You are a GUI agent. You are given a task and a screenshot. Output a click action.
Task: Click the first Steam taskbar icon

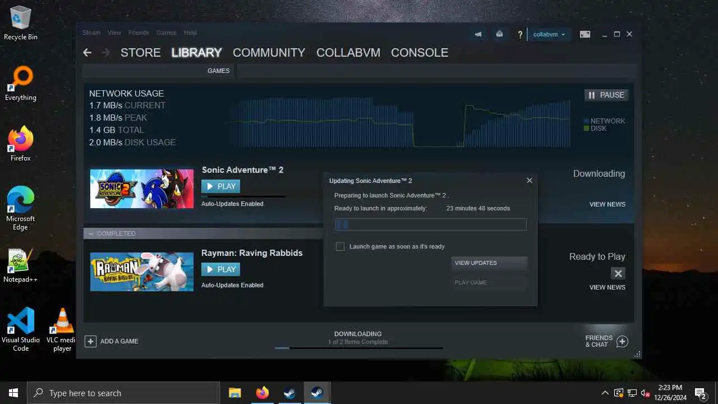pyautogui.click(x=289, y=393)
